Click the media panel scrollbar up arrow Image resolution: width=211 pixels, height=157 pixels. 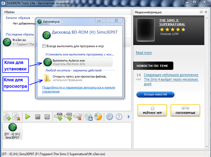[x=207, y=18]
